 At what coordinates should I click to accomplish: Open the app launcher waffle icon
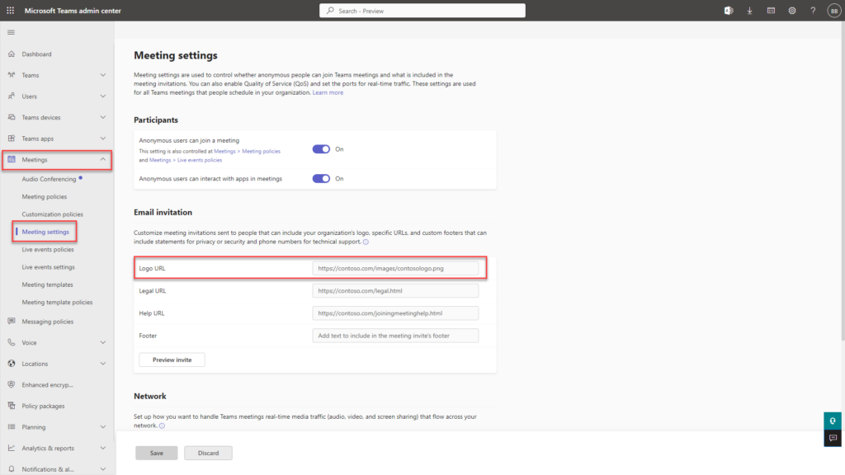[x=10, y=10]
